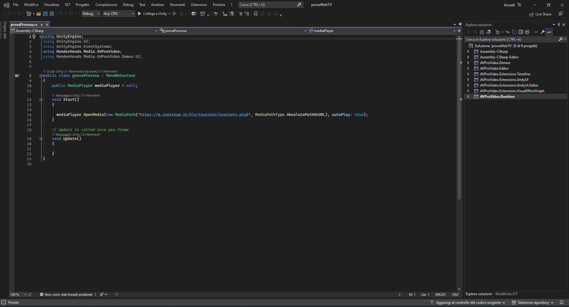This screenshot has width=569, height=307.
Task: Toggle a bookmark on the current line
Action: coord(256,14)
